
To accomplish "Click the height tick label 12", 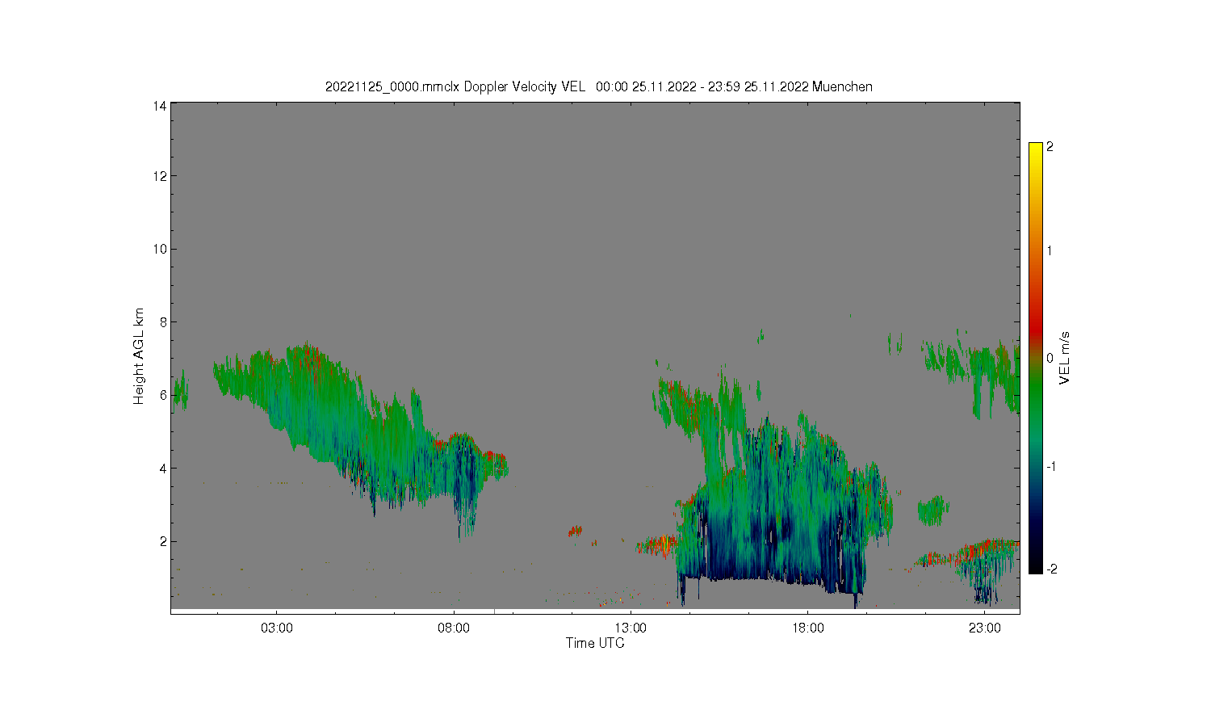I will point(159,176).
